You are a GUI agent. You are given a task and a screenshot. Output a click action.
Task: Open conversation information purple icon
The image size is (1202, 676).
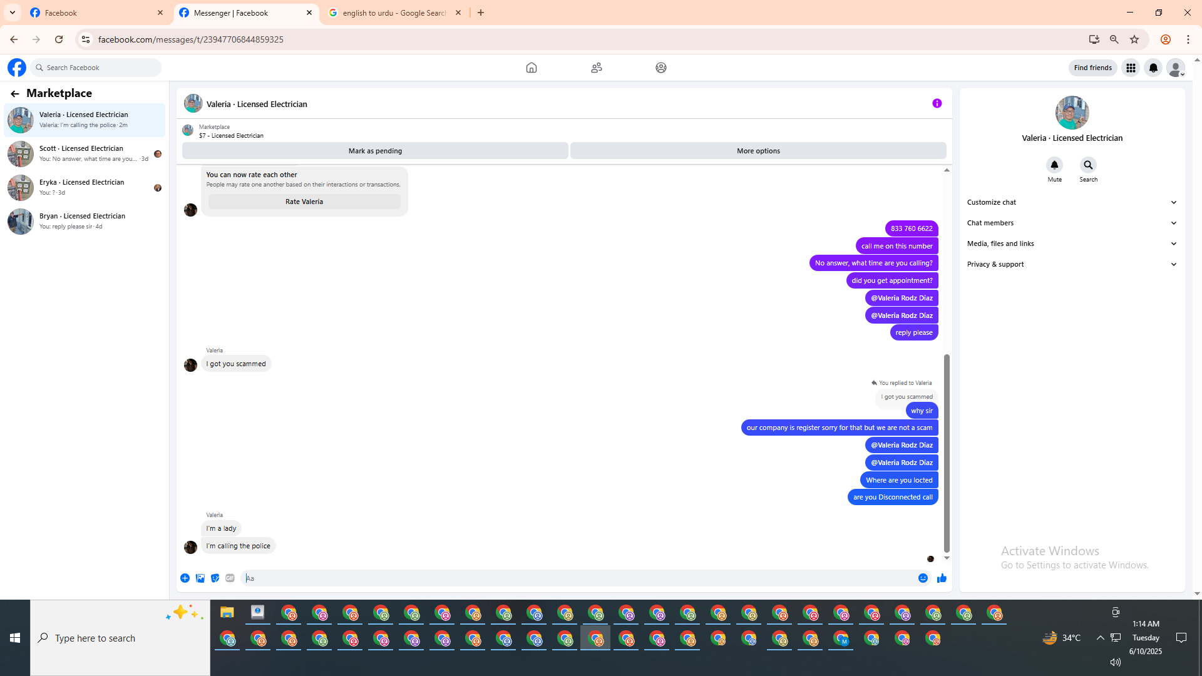(x=937, y=103)
